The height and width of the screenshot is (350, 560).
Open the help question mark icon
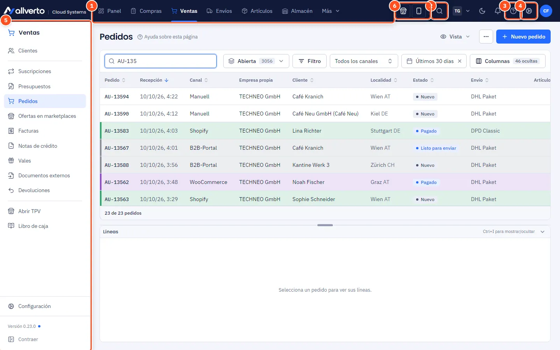coord(513,11)
